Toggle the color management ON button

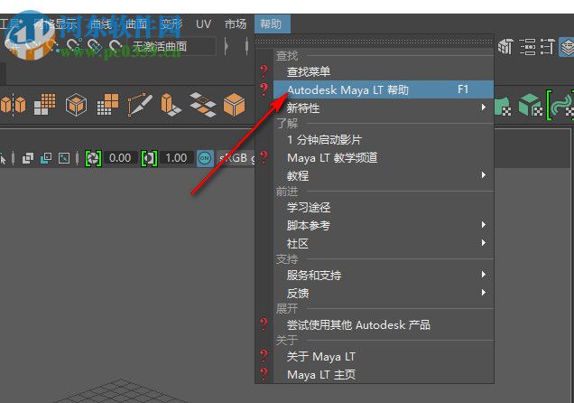[x=205, y=158]
